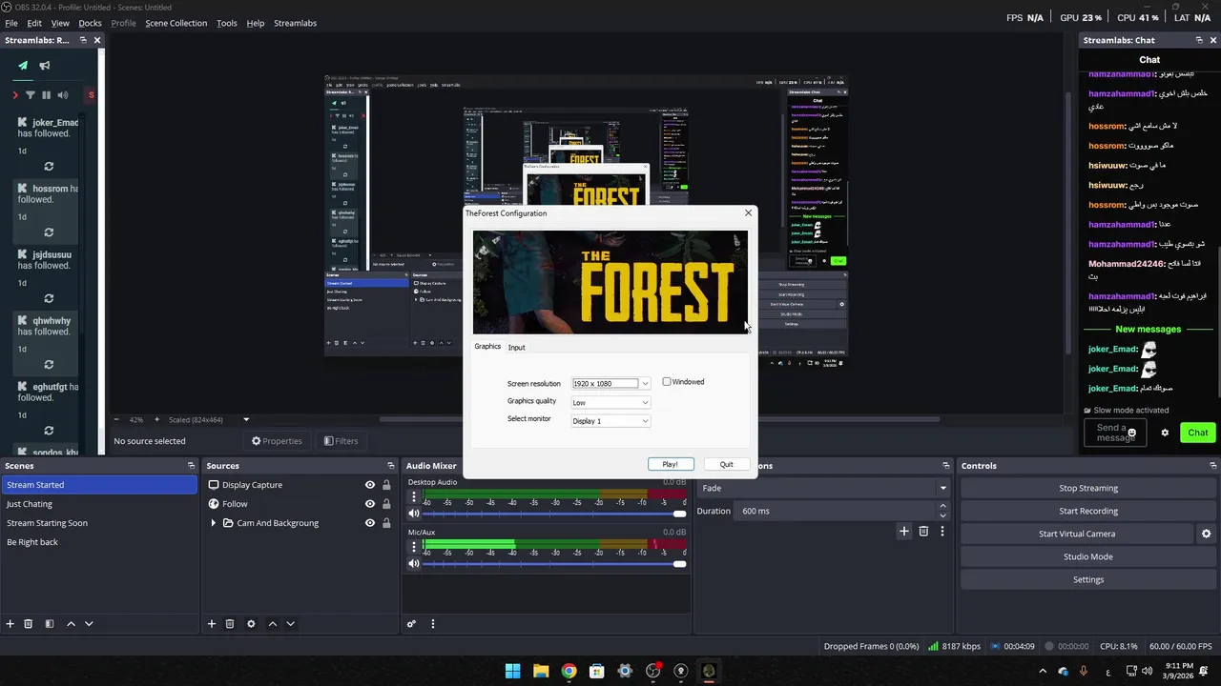Screen dimensions: 1221x686
Task: Open emoji picker in chat message box
Action: coord(1132,433)
